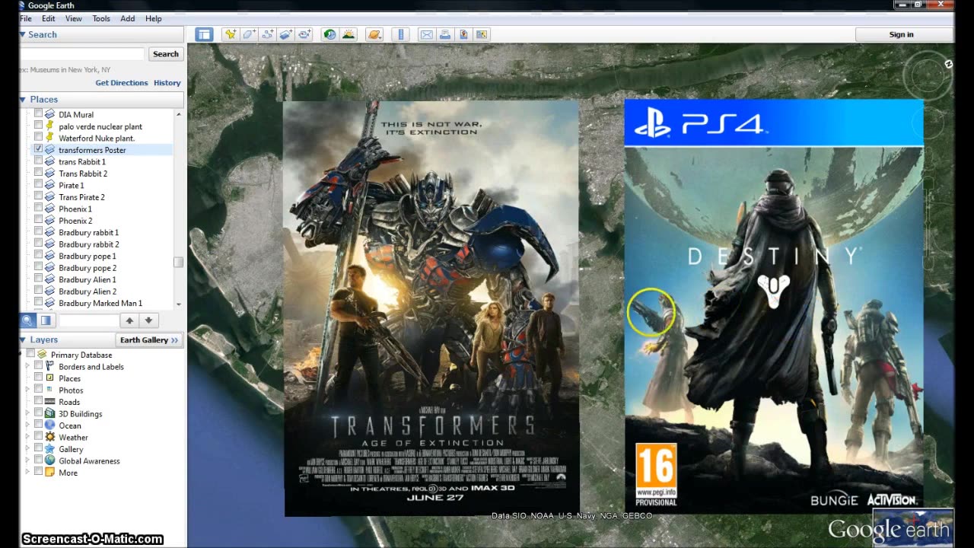Click the Ocean layer globe icon
Image resolution: width=974 pixels, height=548 pixels.
pyautogui.click(x=50, y=425)
